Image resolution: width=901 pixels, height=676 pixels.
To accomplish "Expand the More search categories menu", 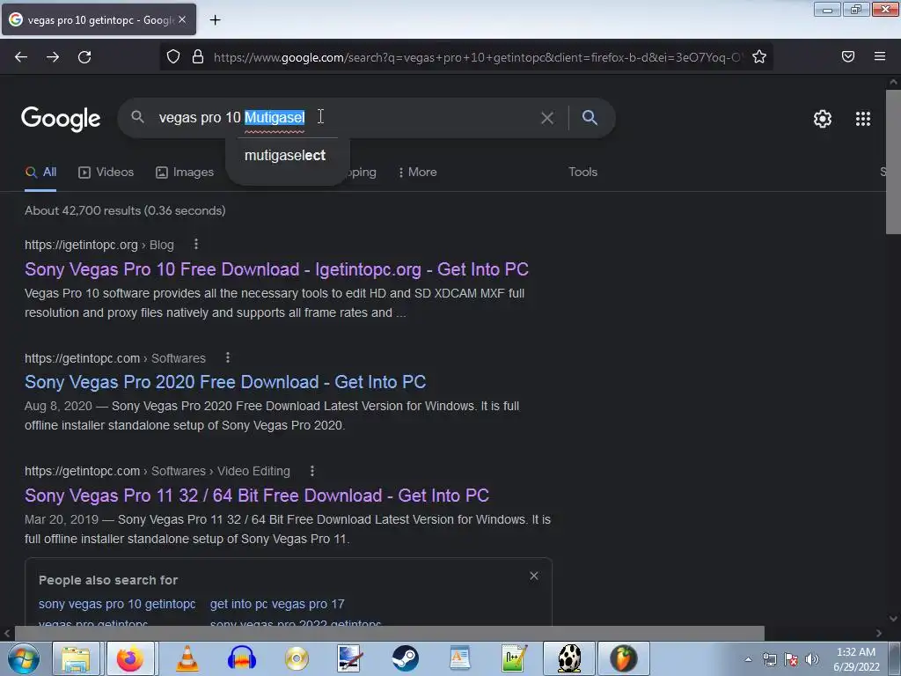I will (x=417, y=172).
